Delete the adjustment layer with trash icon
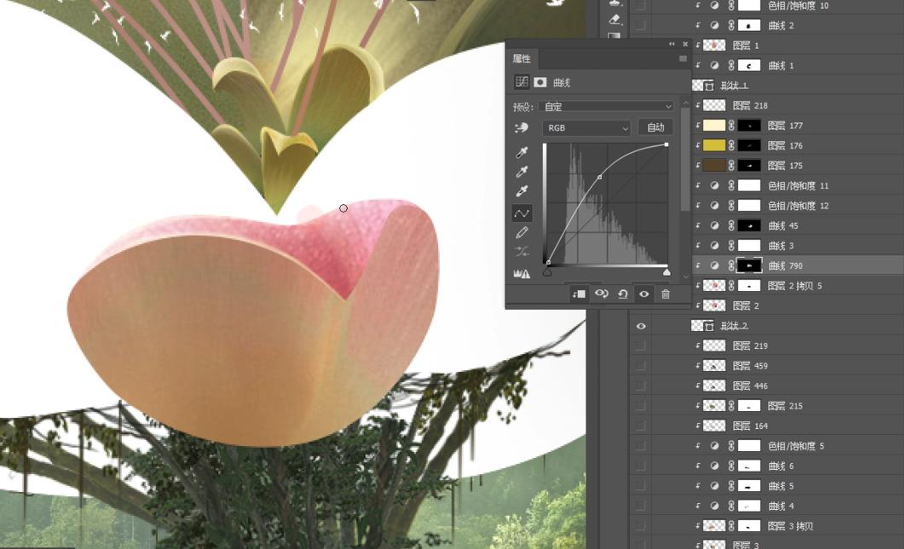Viewport: 904px width, 549px height. point(665,294)
